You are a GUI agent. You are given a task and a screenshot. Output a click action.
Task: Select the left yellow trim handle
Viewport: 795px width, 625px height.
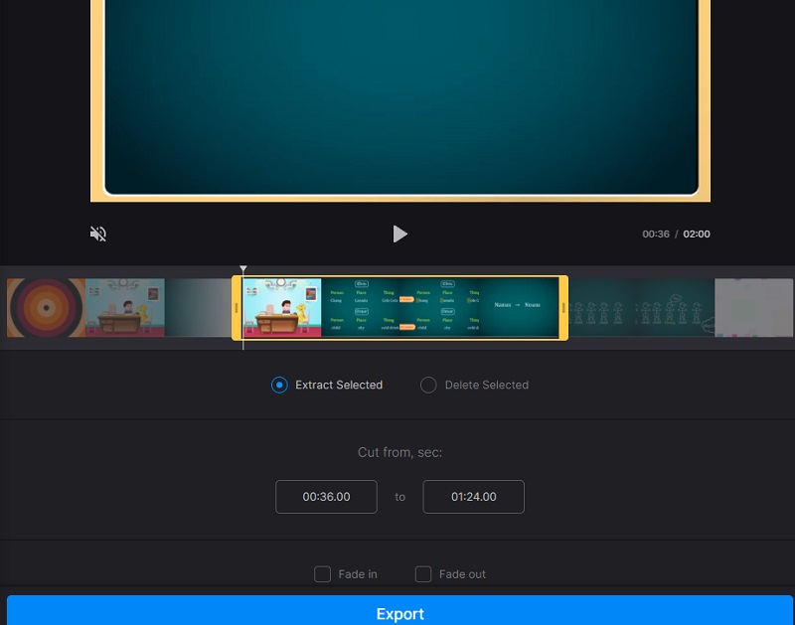[x=237, y=308]
